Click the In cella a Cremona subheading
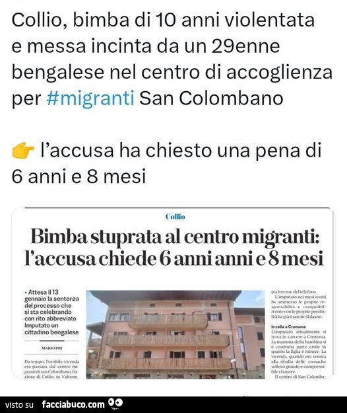 coord(288,326)
